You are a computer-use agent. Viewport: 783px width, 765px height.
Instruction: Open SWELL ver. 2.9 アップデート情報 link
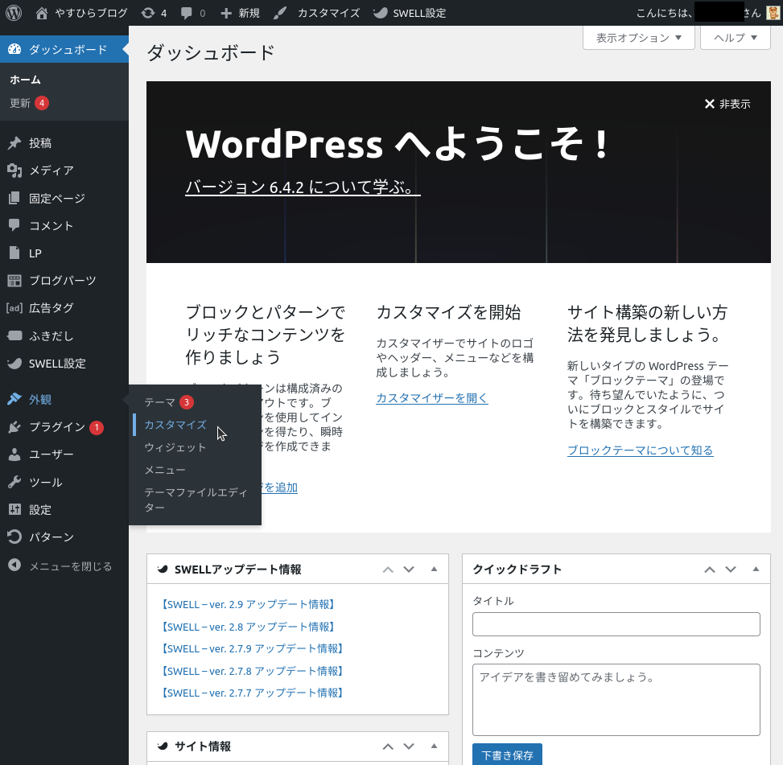tap(248, 604)
